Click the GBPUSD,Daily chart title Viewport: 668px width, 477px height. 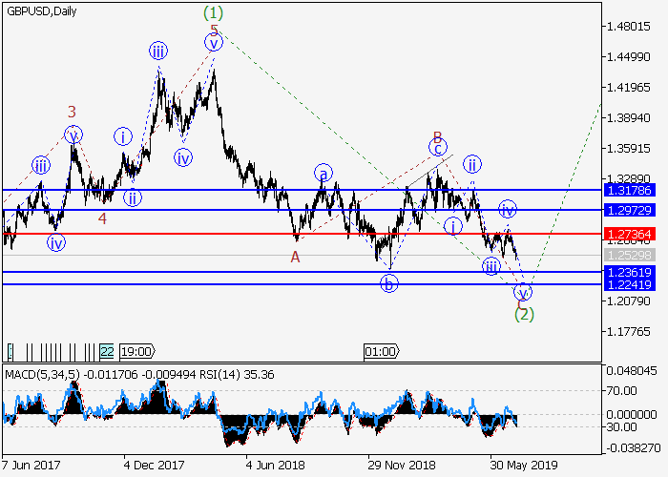pos(43,10)
